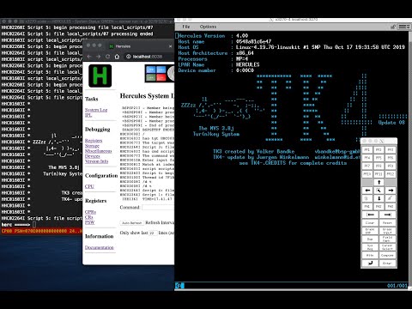The height and width of the screenshot is (309, 412).
Task: Click the Erase Input key on the keypad
Action: point(387,231)
